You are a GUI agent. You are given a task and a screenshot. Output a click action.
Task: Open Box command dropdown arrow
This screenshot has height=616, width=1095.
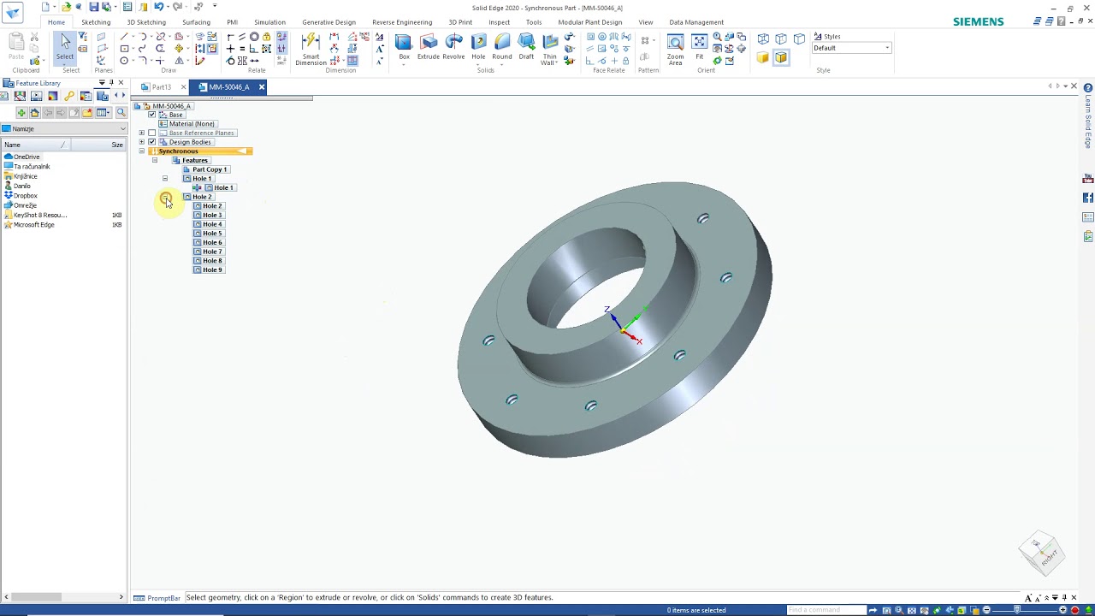click(x=404, y=63)
